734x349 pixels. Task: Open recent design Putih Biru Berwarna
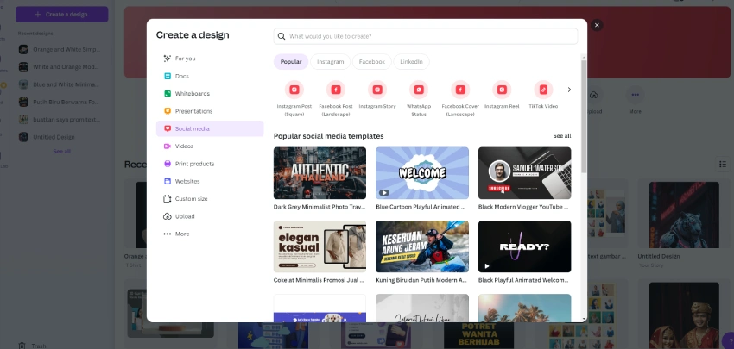pos(60,102)
